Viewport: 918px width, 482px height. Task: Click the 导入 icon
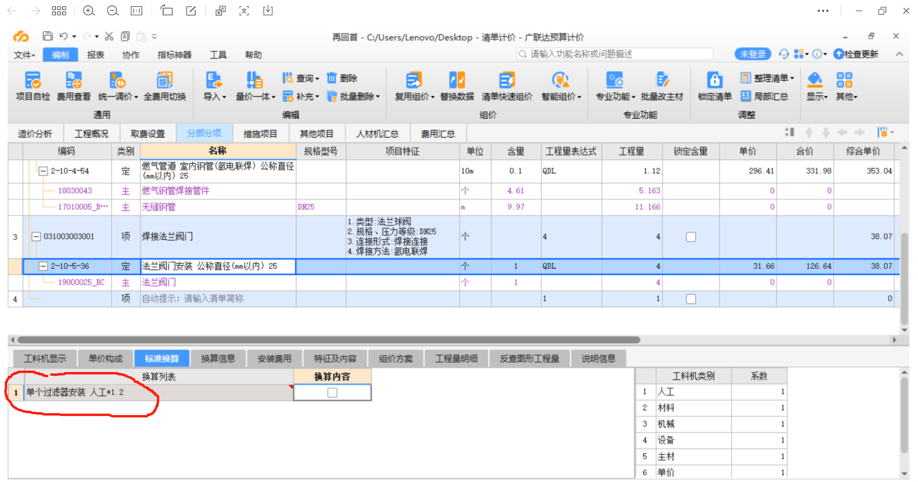(213, 80)
